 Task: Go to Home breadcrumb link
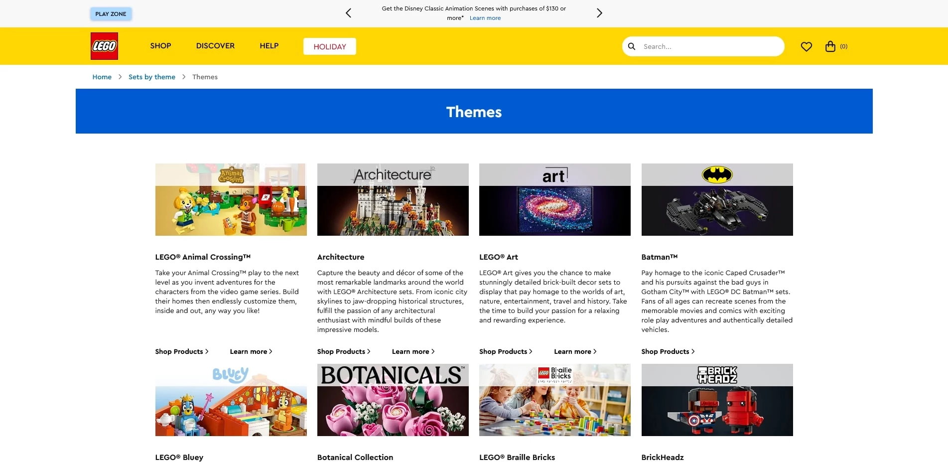pos(102,77)
